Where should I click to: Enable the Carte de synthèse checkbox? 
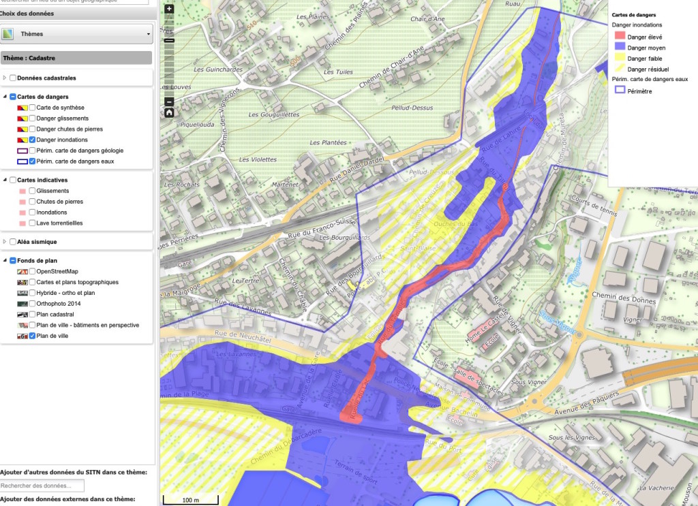(32, 108)
